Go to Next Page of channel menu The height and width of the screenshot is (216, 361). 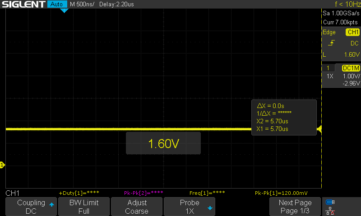pyautogui.click(x=295, y=207)
